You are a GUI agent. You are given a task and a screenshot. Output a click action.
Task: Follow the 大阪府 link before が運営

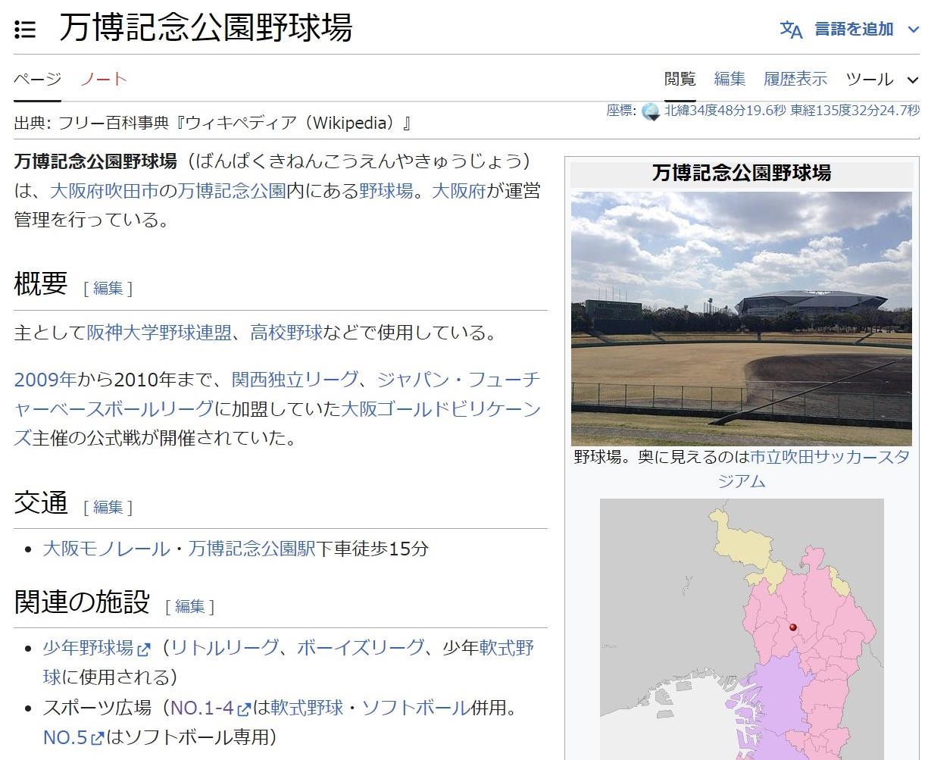(459, 190)
